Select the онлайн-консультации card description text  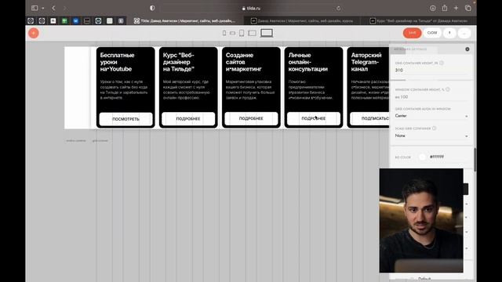pos(311,90)
